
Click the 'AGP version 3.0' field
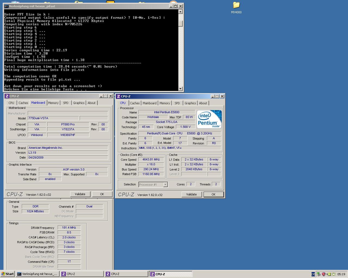click(73, 169)
